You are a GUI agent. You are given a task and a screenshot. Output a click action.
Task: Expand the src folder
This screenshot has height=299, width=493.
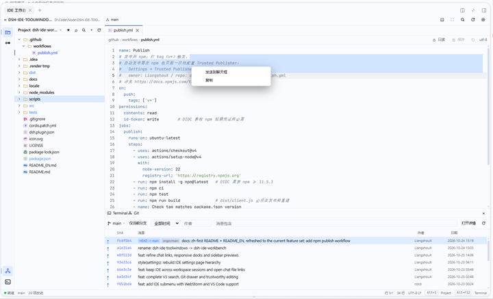(19, 105)
